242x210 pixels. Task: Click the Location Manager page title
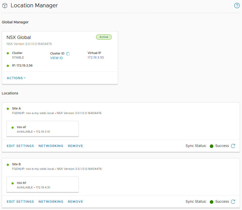coord(34,6)
